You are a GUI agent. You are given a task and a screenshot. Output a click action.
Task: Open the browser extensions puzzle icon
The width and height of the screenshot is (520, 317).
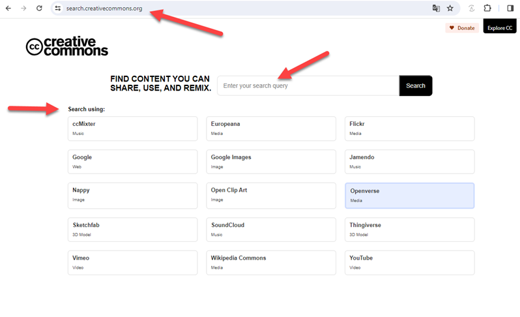click(487, 8)
